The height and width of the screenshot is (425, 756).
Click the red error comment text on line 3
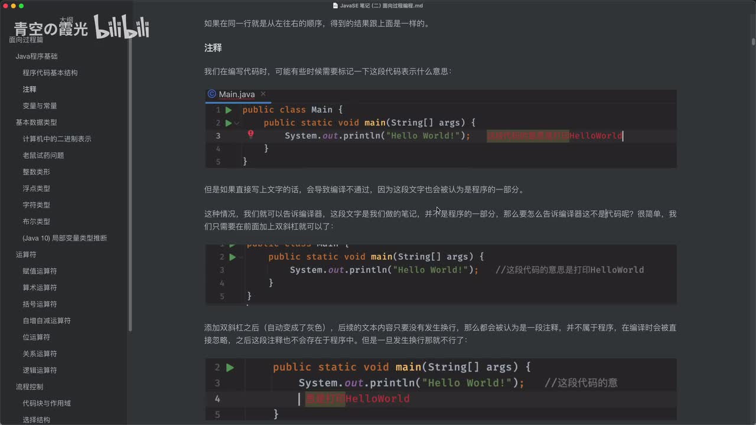coord(555,136)
